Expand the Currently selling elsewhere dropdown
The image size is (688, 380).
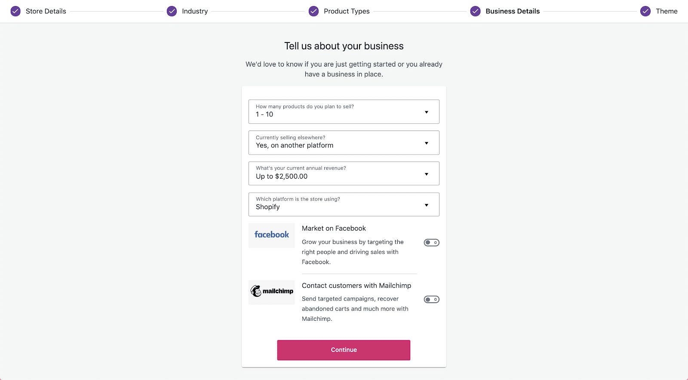344,143
